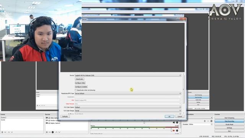
Task: Toggle lock on the Display Capture source
Action: pyautogui.click(x=49, y=123)
